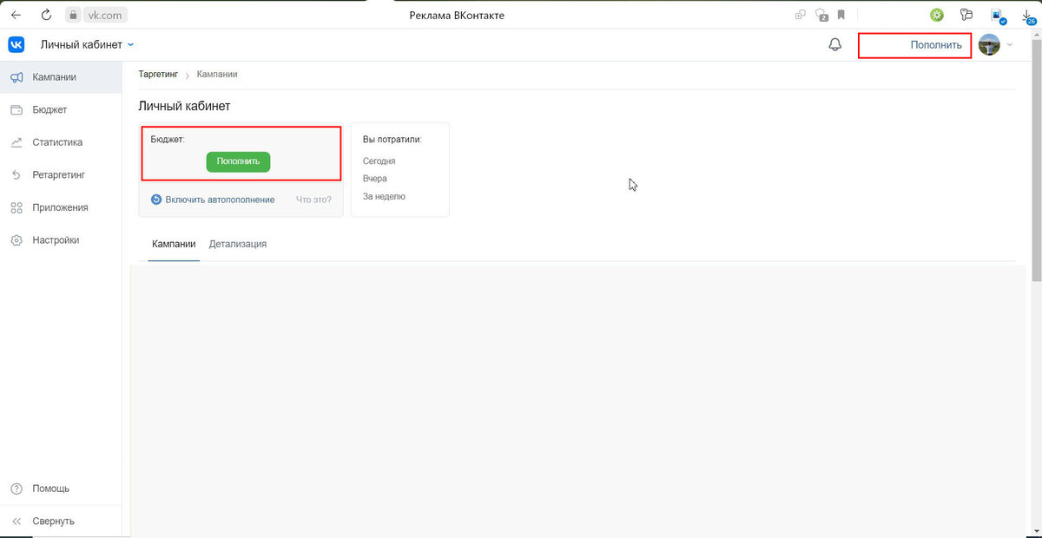Click the Сегодня spending row

coord(379,161)
